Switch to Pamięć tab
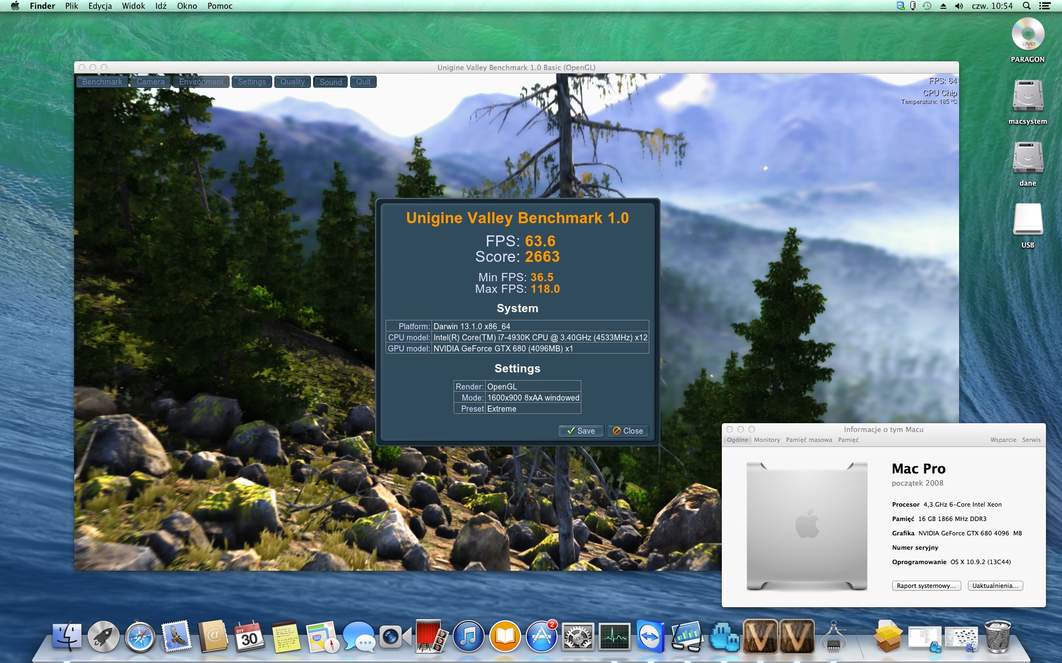Viewport: 1062px width, 663px height. coord(848,440)
